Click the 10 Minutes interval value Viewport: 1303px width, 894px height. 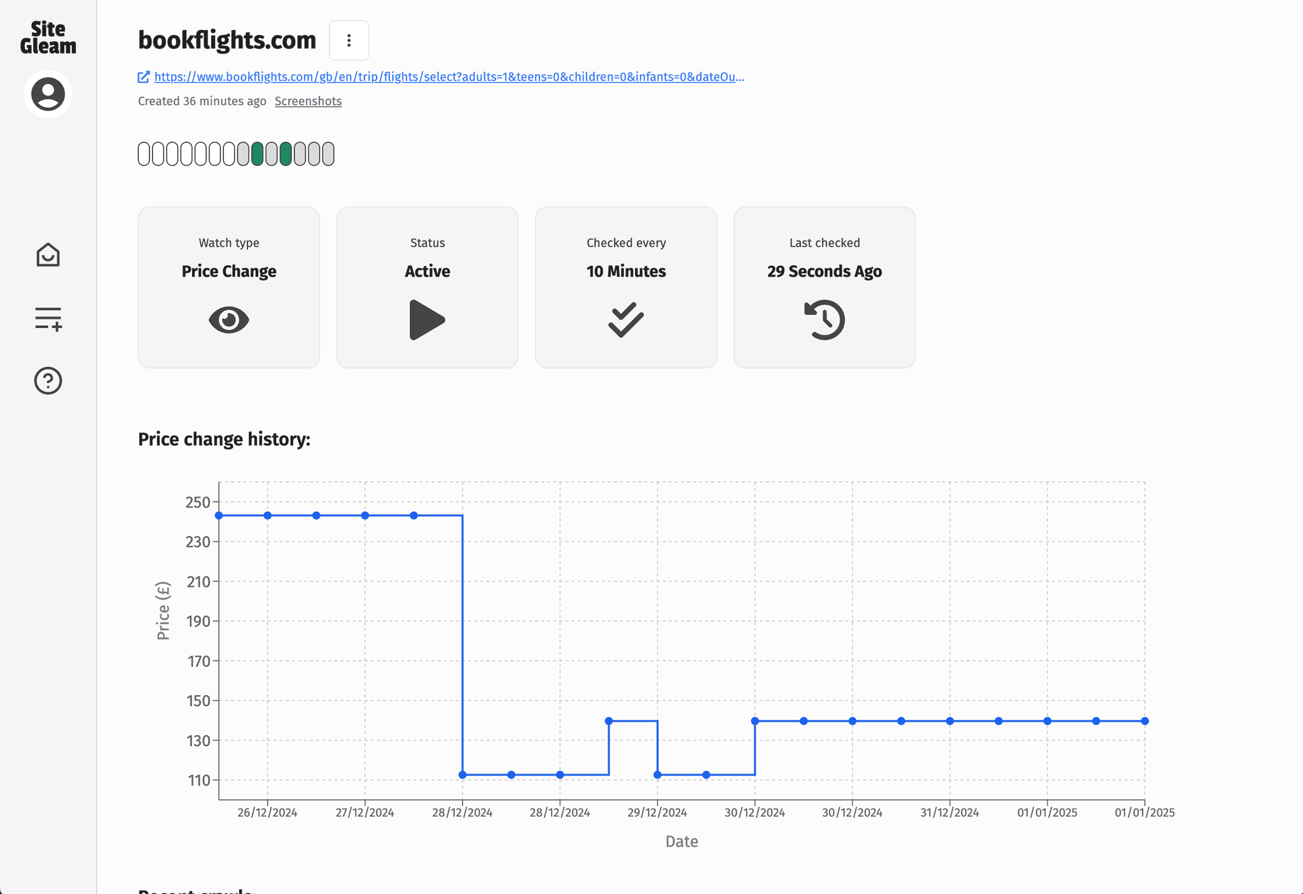[x=626, y=272]
